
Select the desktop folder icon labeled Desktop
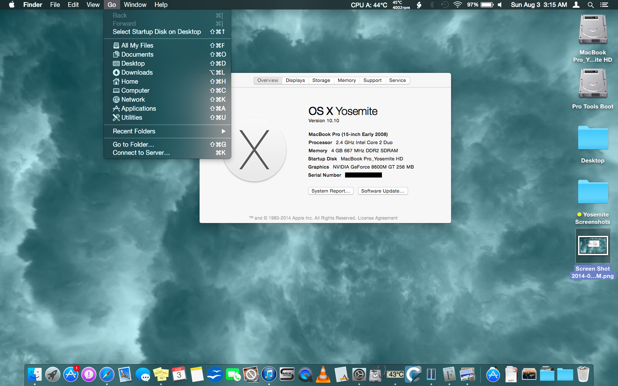coord(593,137)
